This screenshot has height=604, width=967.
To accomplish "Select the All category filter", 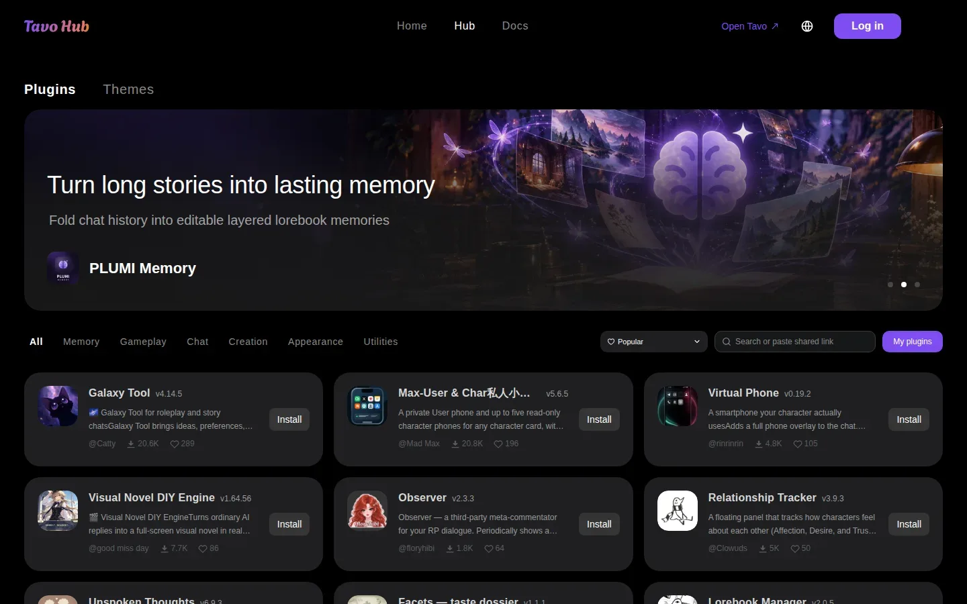I will 36,342.
